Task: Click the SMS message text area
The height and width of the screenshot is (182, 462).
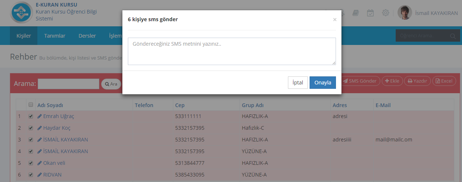Action: [232, 51]
